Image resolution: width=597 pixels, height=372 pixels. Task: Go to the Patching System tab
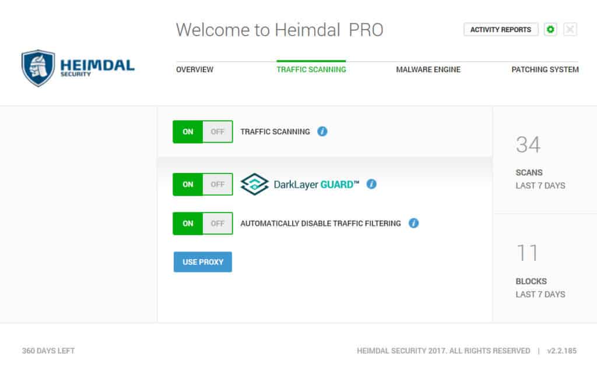(545, 70)
